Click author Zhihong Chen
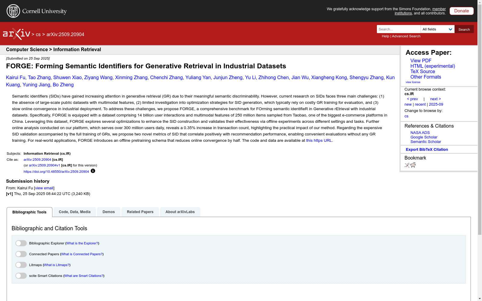The height and width of the screenshot is (301, 482). pyautogui.click(x=274, y=77)
